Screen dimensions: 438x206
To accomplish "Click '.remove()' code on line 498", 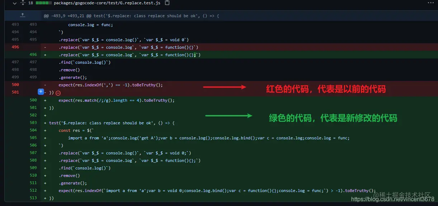I will click(69, 70).
